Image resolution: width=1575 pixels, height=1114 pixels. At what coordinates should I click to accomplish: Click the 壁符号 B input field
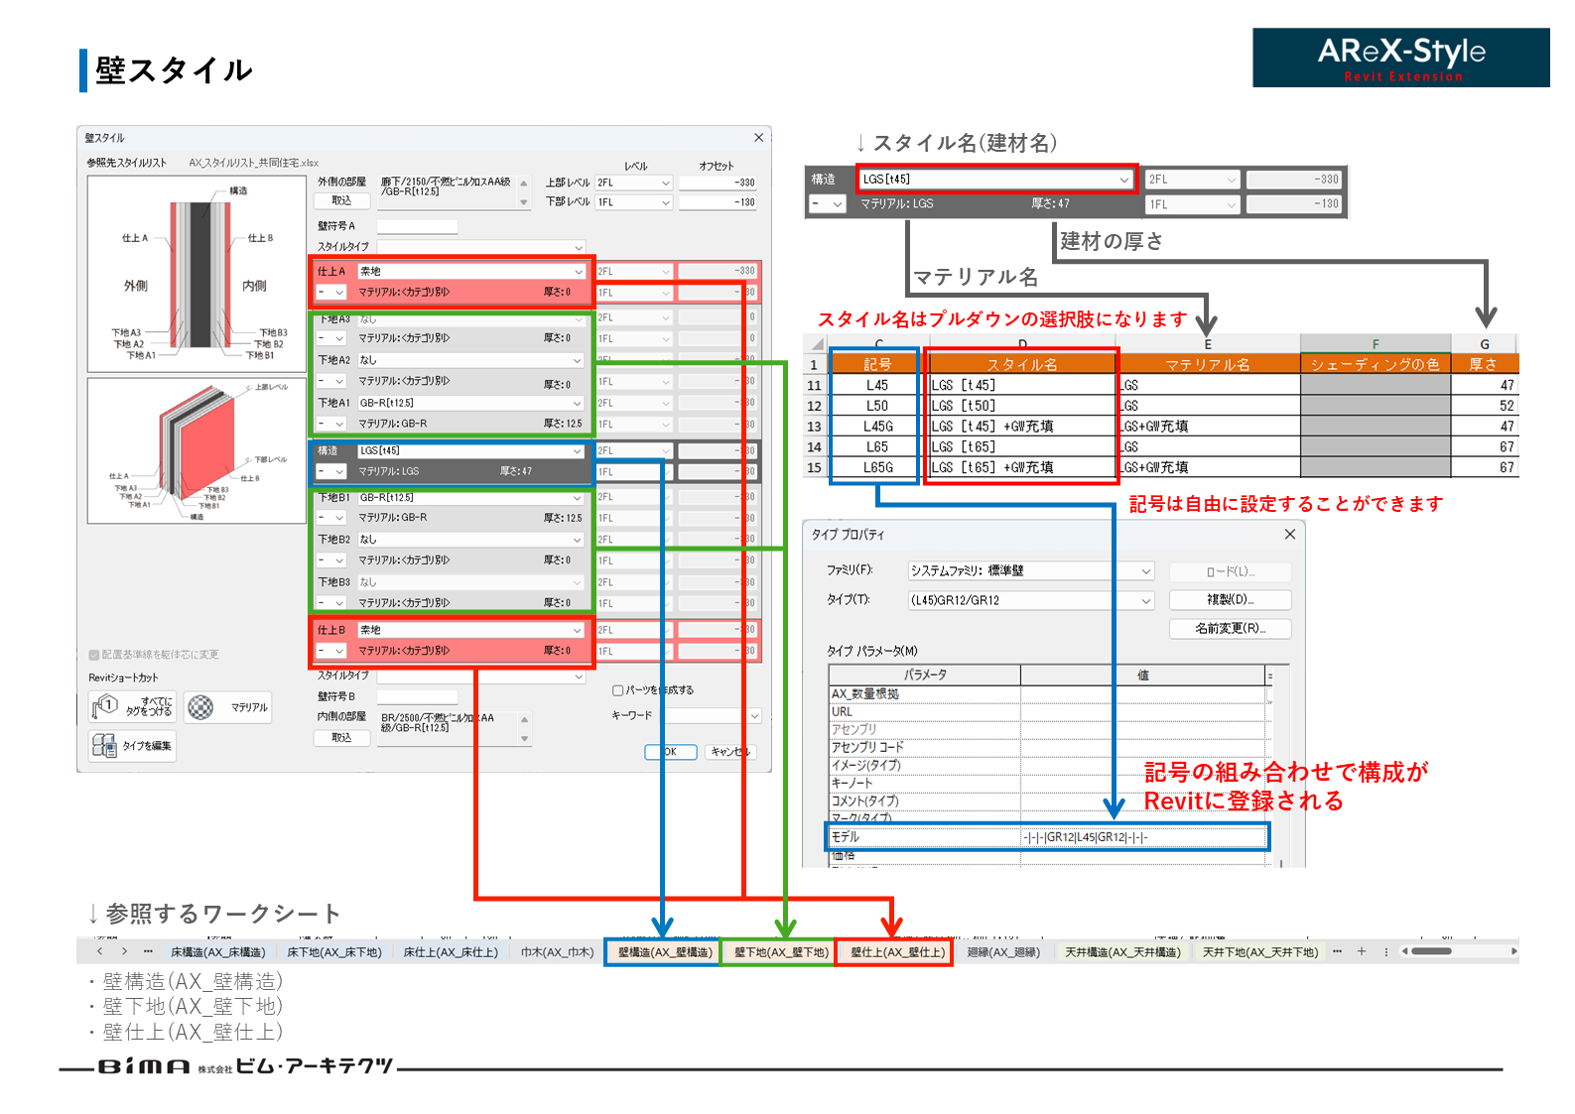(417, 696)
